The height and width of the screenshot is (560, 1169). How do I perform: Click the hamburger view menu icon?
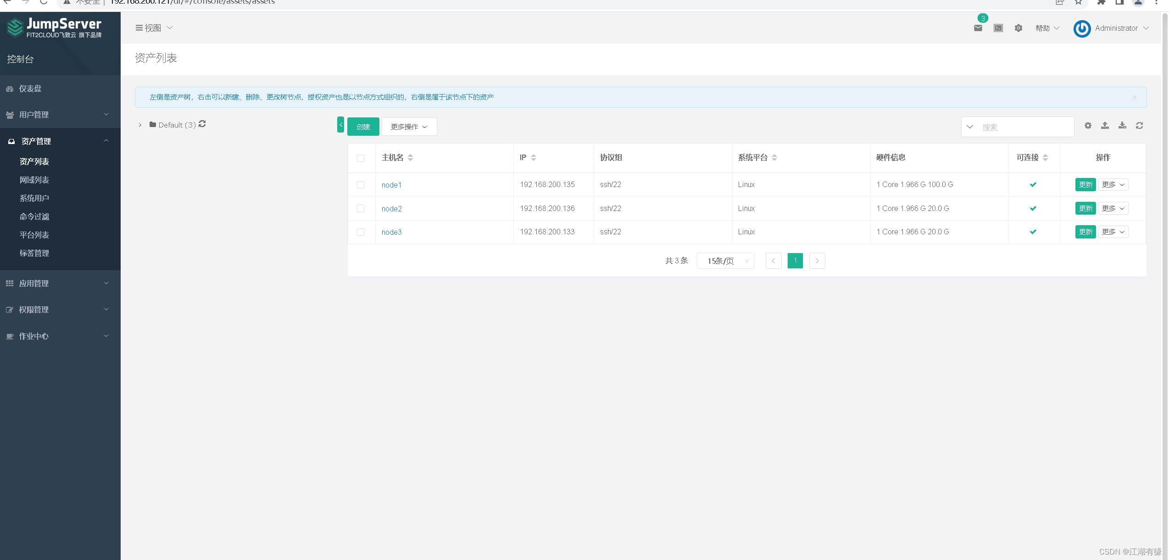[x=139, y=28]
